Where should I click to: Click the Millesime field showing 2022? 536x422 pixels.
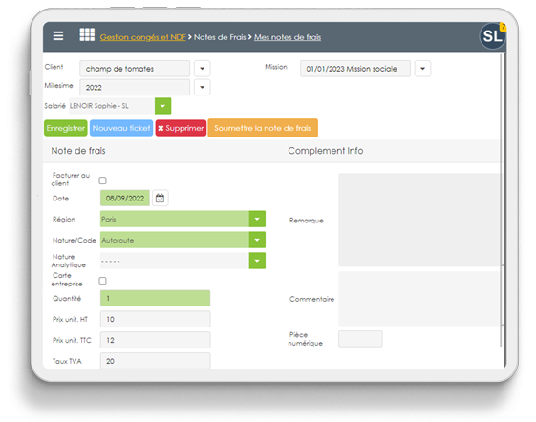(135, 87)
